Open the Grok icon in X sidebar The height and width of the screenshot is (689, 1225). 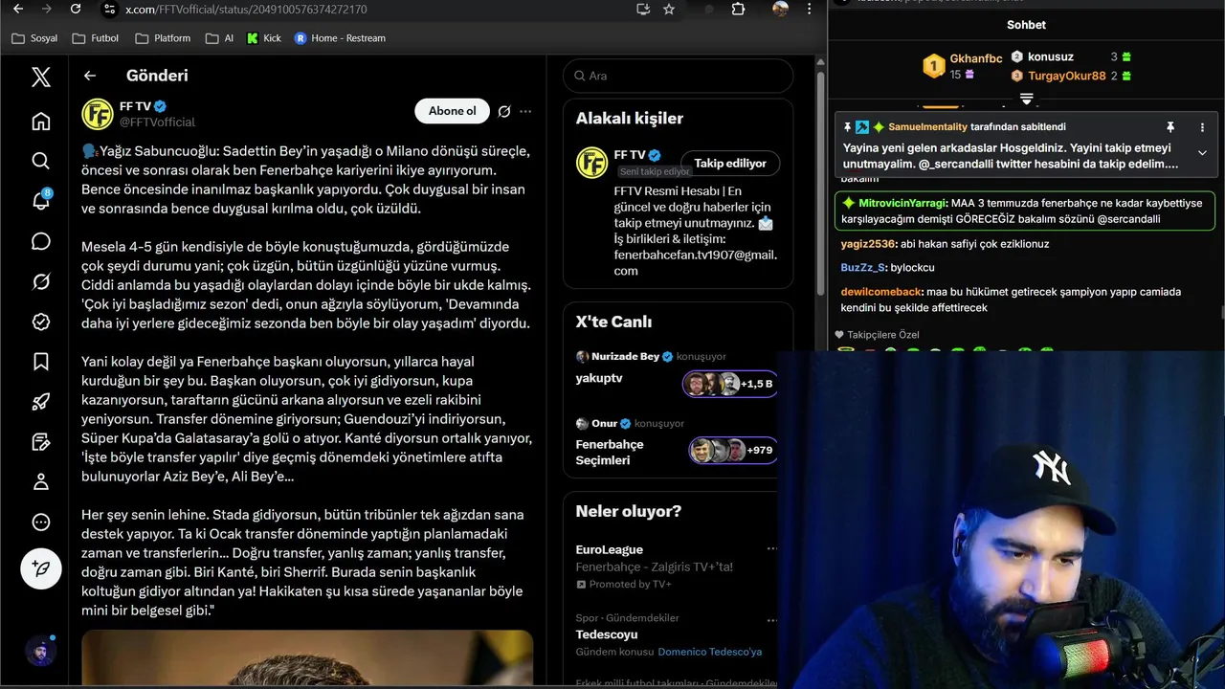coord(40,281)
